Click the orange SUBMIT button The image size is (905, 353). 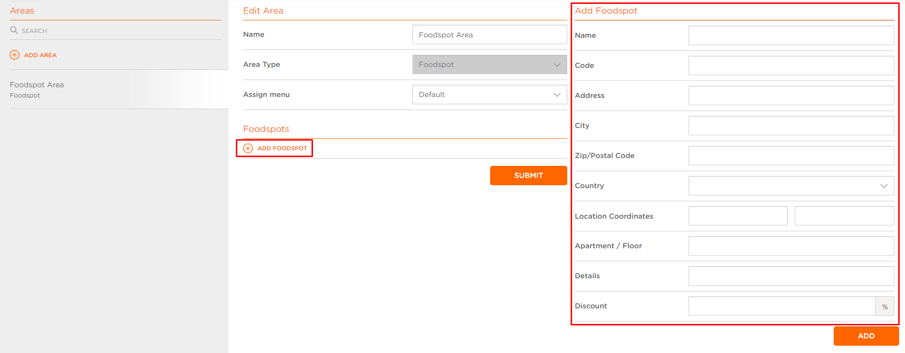[528, 176]
